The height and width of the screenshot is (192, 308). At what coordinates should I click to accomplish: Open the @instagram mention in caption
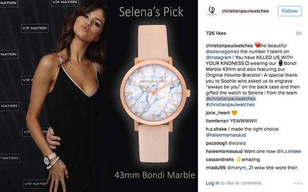[218, 58]
